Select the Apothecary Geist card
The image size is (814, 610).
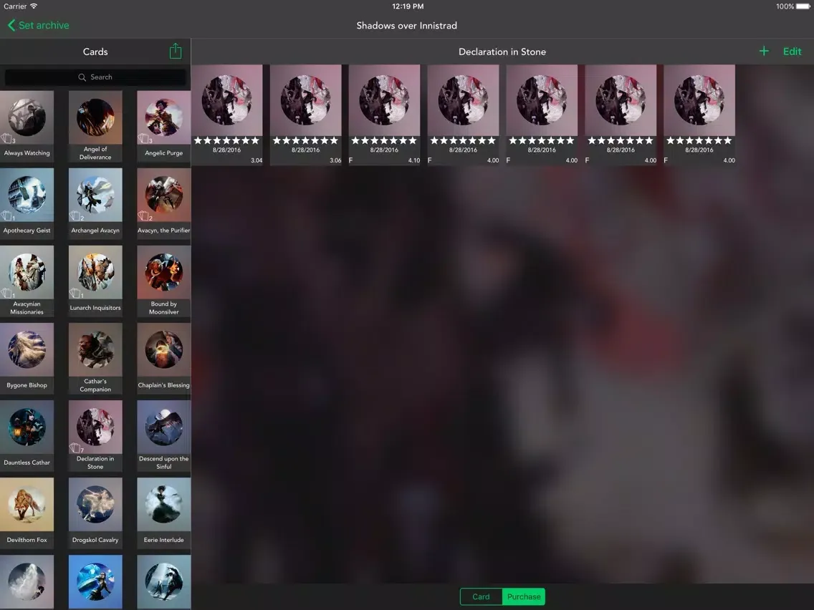pyautogui.click(x=27, y=203)
